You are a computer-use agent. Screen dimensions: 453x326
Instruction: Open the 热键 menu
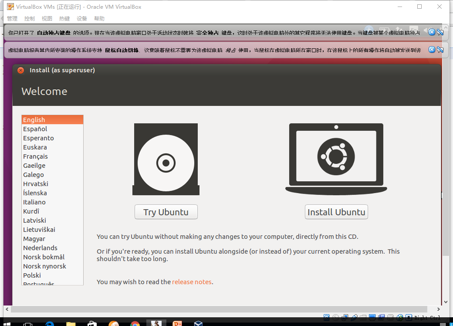(x=64, y=18)
